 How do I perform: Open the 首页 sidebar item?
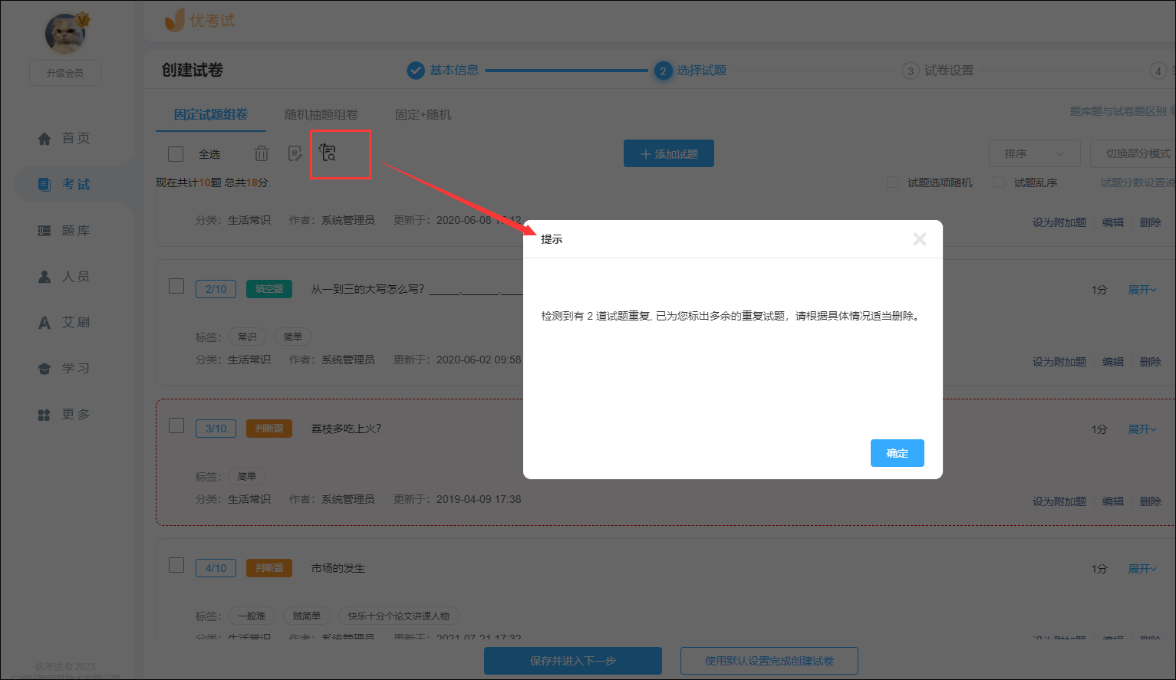(x=64, y=138)
